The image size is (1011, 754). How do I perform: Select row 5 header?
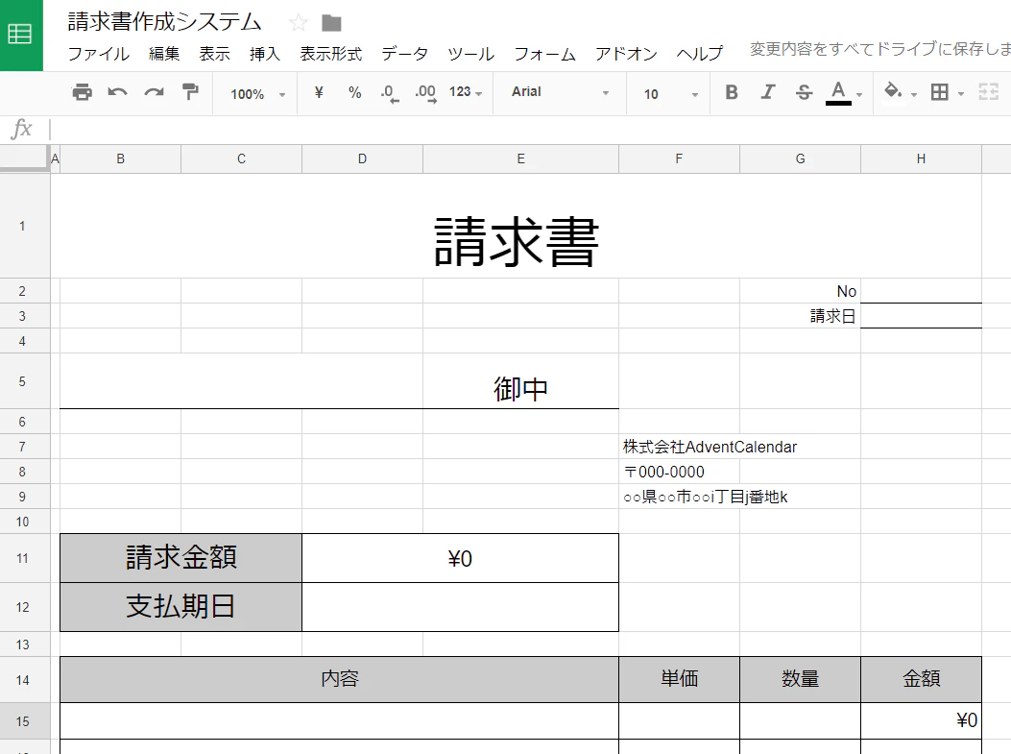click(x=23, y=381)
